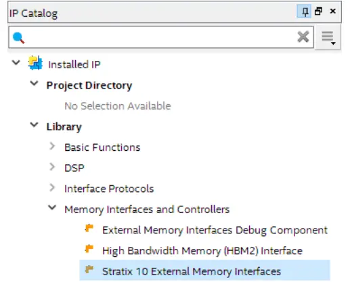Select the DSP label
The image size is (350, 282).
74,168
